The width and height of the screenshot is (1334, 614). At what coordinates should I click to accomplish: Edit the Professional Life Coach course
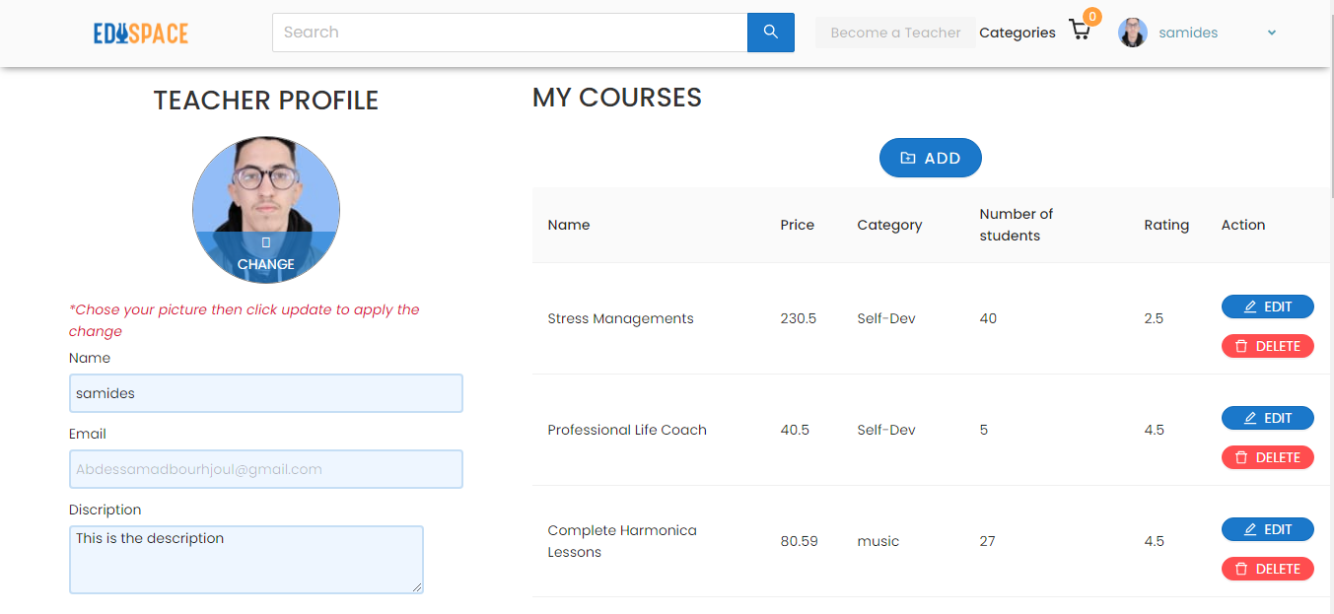(x=1268, y=418)
